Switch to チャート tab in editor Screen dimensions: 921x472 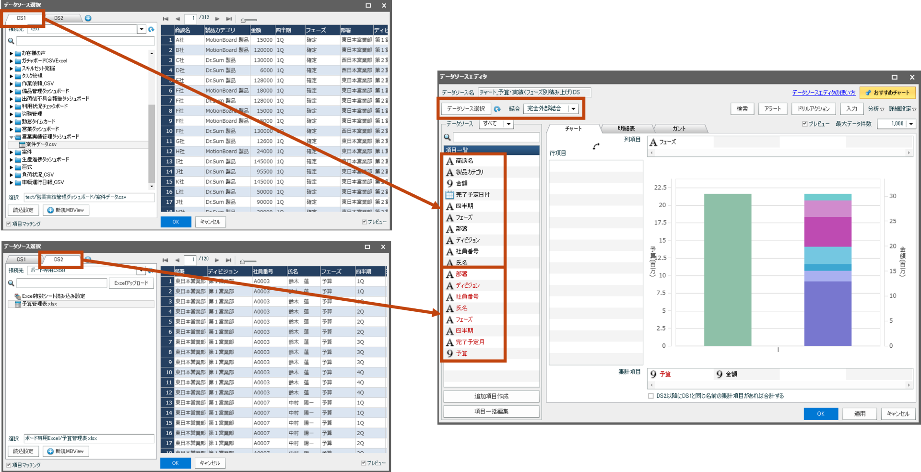[573, 129]
